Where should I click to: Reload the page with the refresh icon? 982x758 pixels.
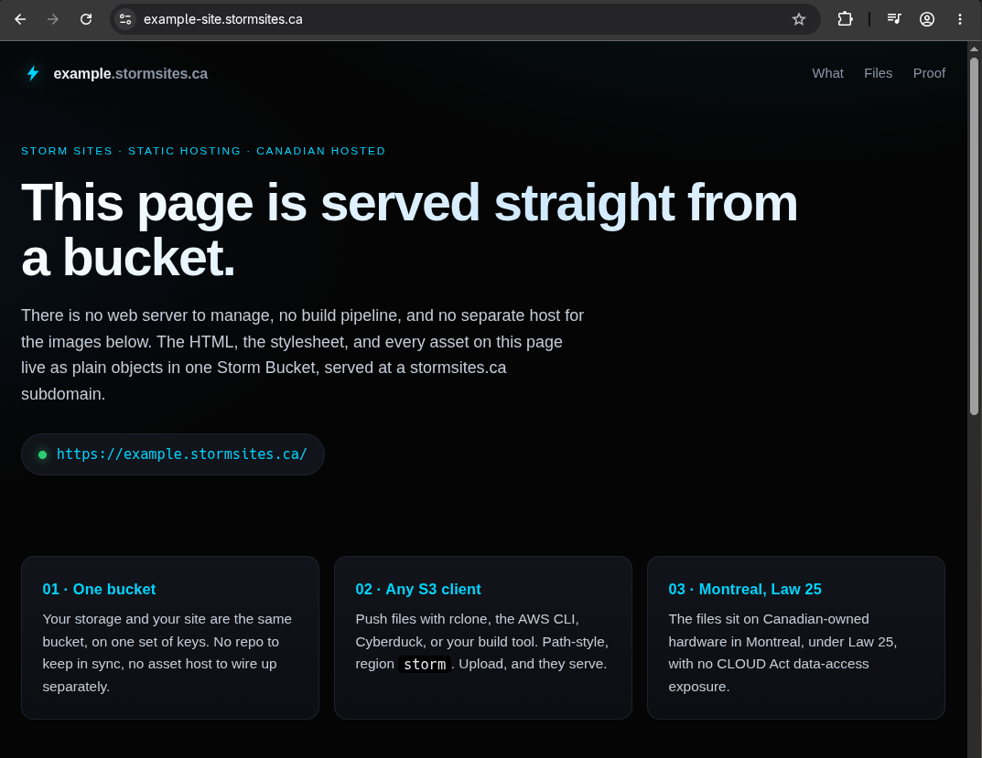tap(86, 19)
